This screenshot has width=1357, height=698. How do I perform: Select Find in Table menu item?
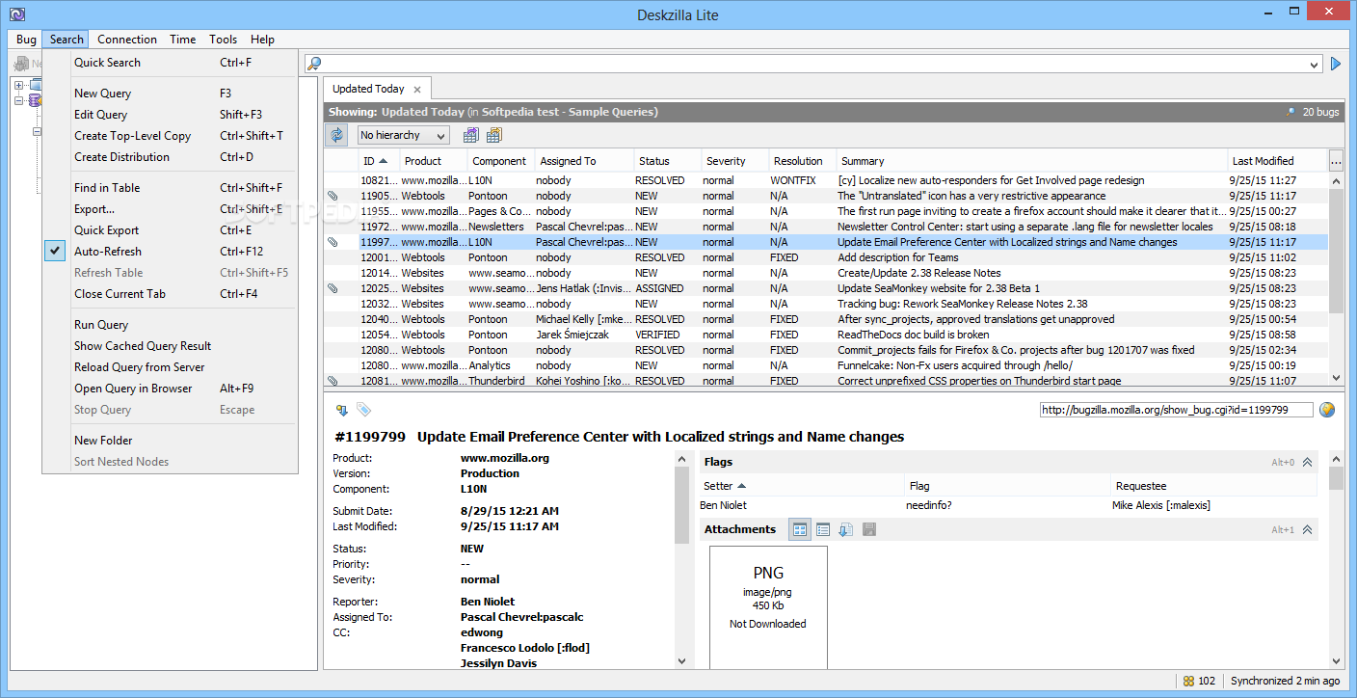(169, 188)
